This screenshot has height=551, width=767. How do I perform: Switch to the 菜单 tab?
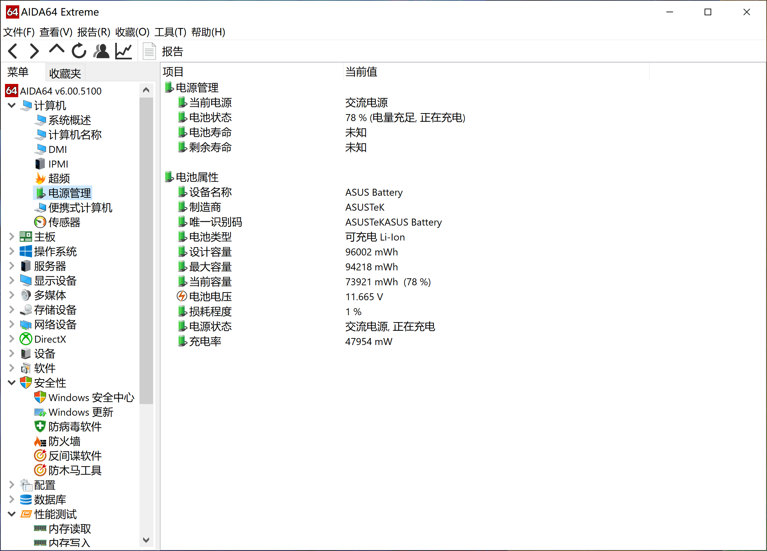pyautogui.click(x=18, y=72)
